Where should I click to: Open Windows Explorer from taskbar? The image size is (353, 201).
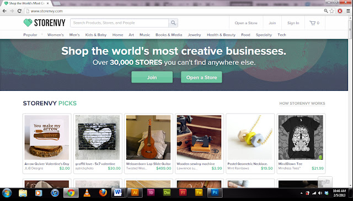pos(23,193)
